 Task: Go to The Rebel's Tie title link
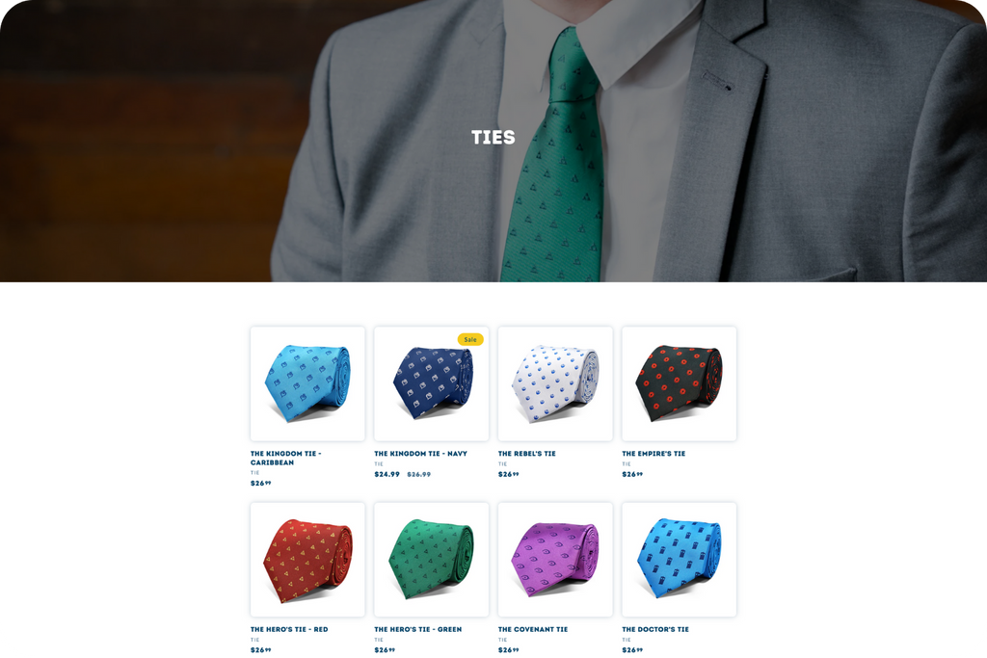click(527, 454)
